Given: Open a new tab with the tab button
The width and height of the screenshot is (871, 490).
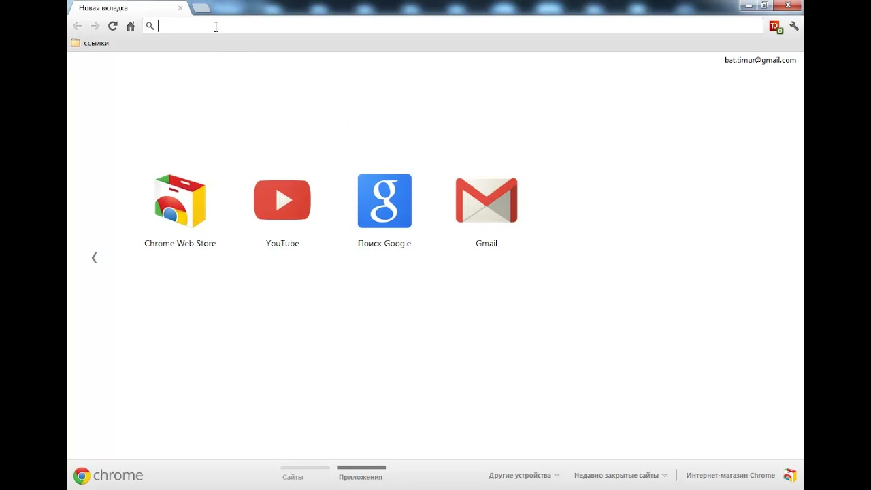Looking at the screenshot, I should pyautogui.click(x=201, y=8).
